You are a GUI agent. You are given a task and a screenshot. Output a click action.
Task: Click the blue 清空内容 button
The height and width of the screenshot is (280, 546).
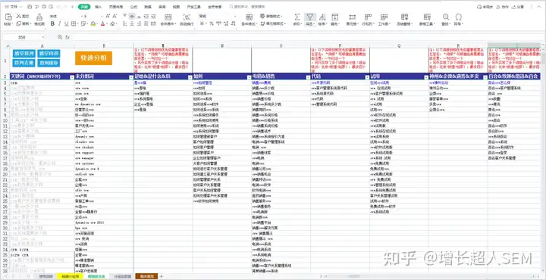click(x=49, y=54)
